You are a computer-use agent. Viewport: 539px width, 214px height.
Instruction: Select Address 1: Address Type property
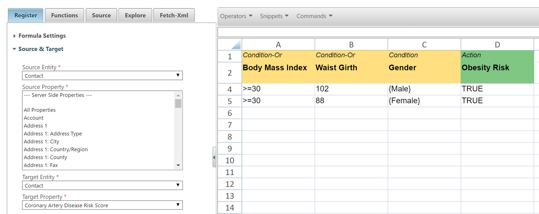tap(98, 134)
